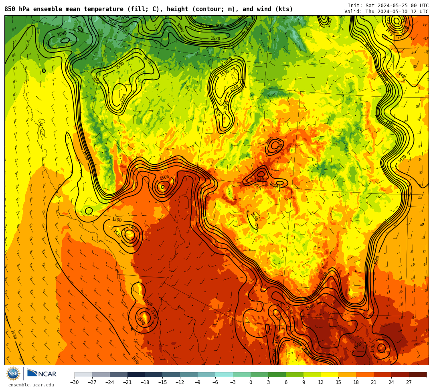Pick the gray swatch between -27 and -24
Image resolution: width=433 pixels, height=390 pixels.
point(101,374)
